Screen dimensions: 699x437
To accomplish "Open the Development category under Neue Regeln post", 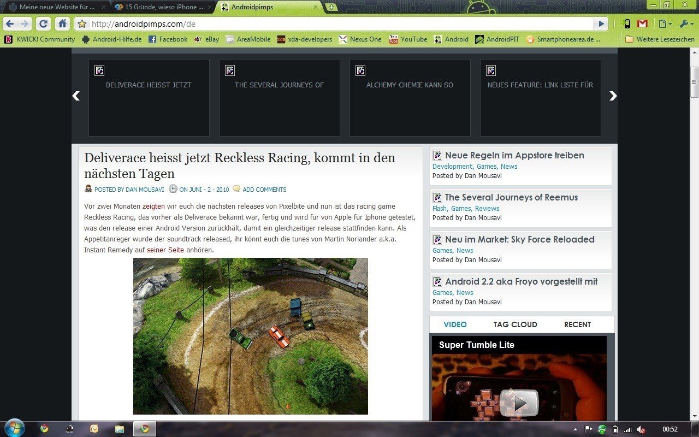I will pyautogui.click(x=452, y=167).
